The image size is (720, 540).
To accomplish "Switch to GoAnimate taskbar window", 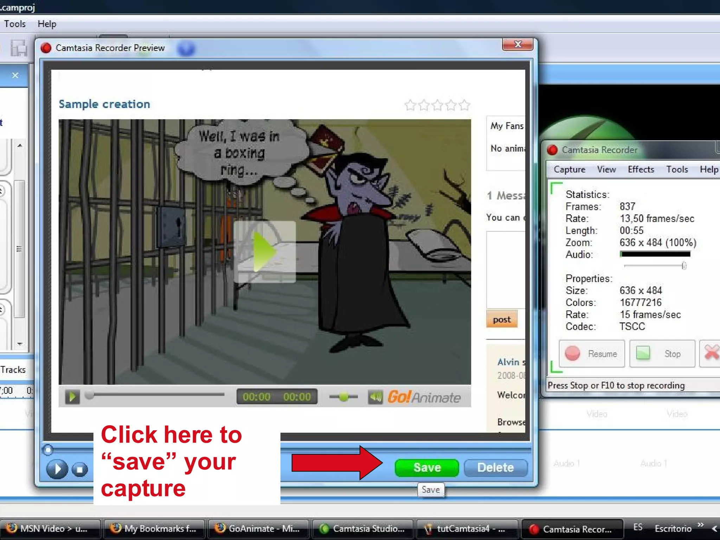I will (x=259, y=529).
